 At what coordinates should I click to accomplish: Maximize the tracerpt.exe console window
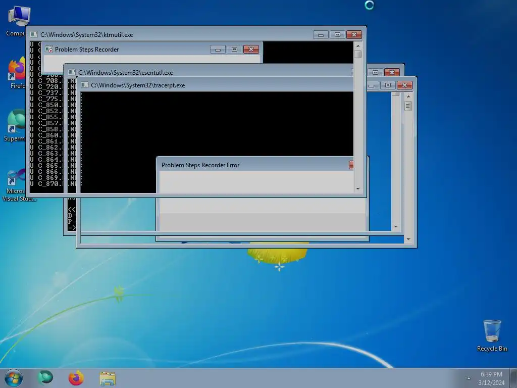[388, 85]
